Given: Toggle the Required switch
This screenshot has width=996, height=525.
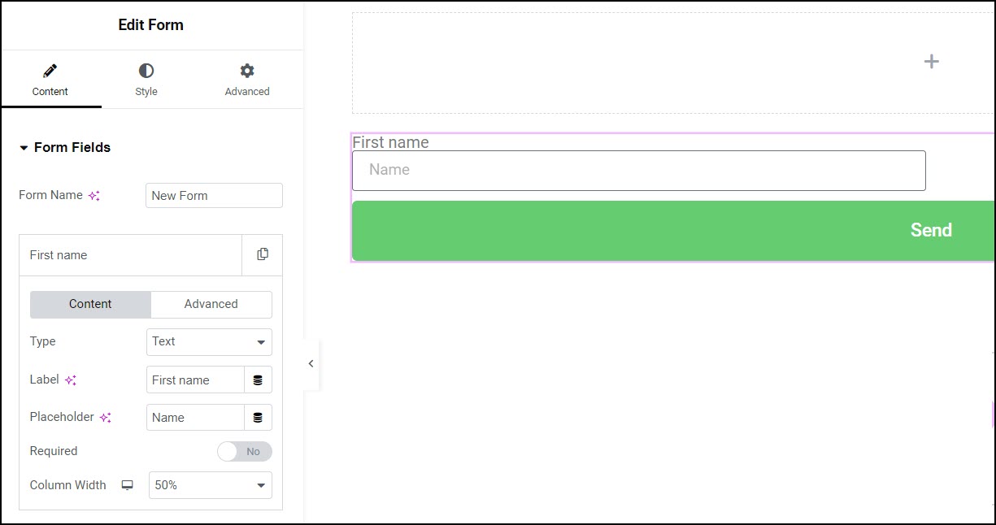Looking at the screenshot, I should 245,451.
